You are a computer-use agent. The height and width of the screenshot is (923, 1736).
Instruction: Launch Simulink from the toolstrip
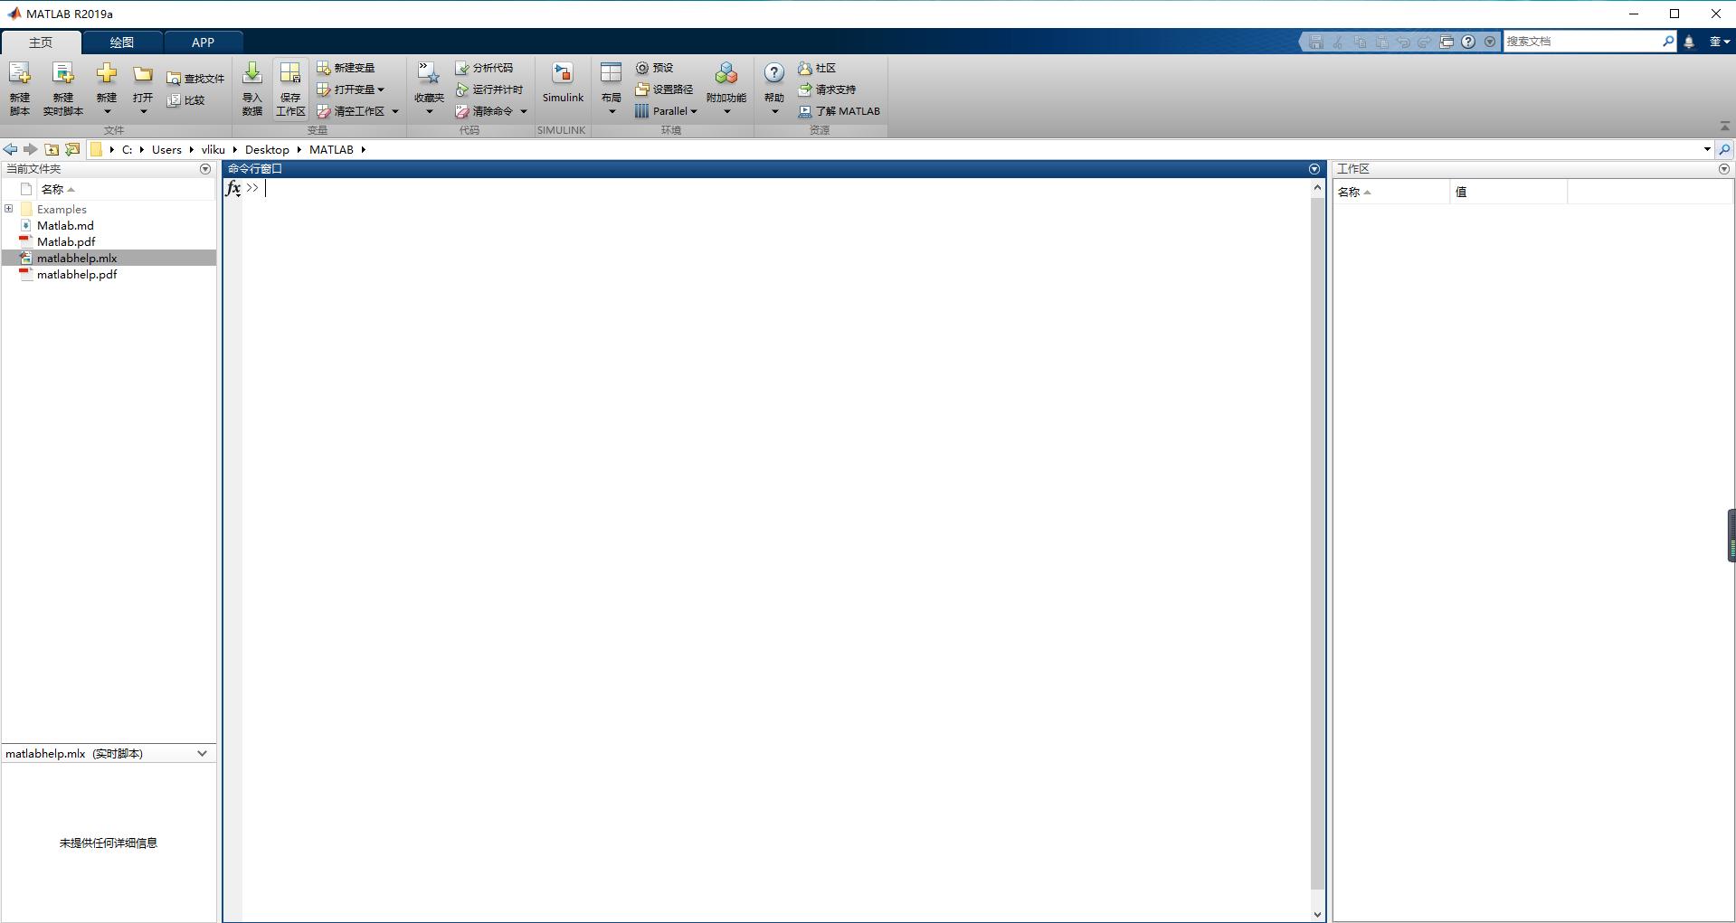(x=563, y=83)
